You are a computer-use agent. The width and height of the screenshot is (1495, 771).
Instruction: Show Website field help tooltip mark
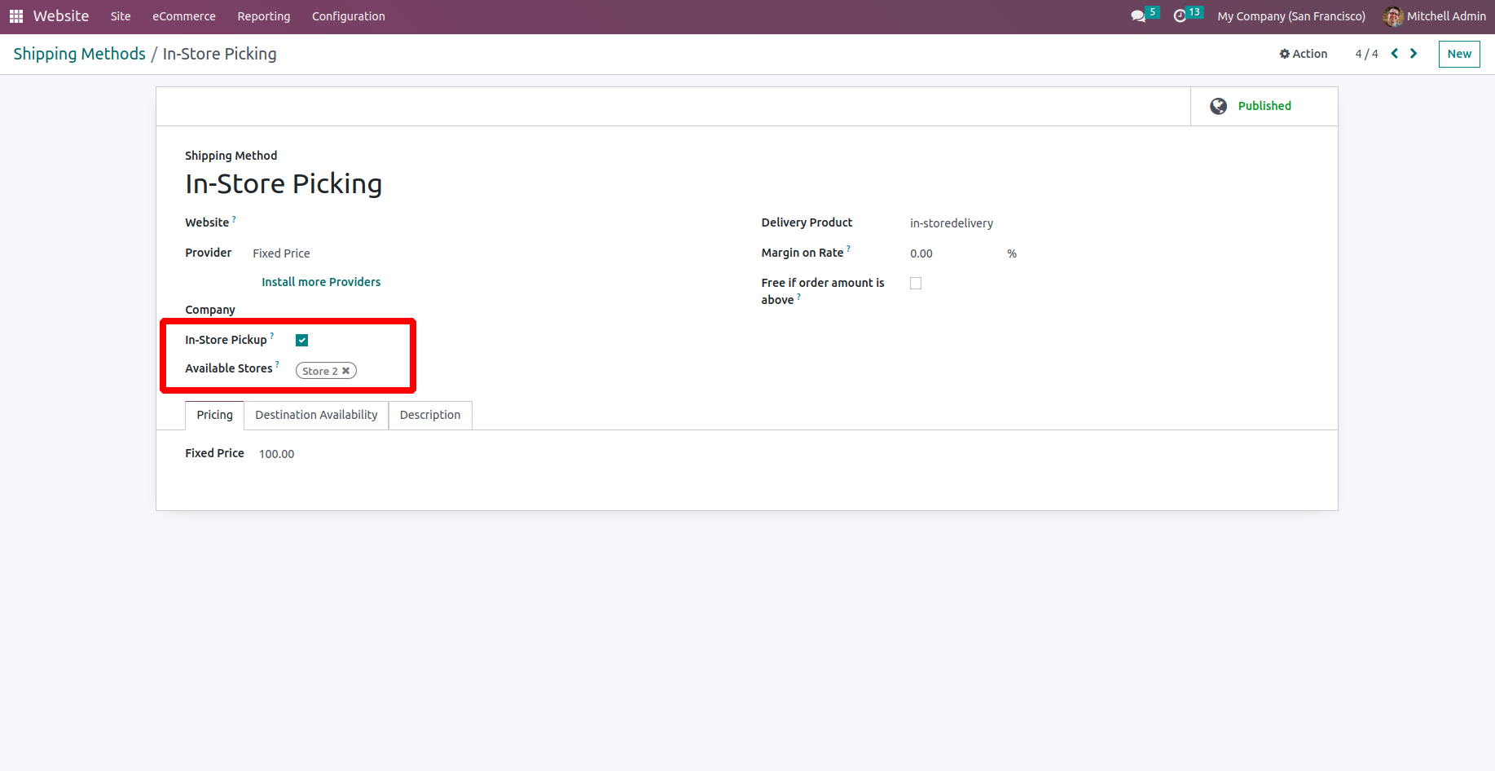[x=234, y=218]
